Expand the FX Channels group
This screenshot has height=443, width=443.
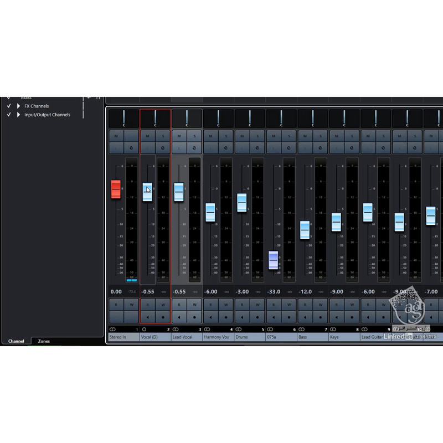pos(18,106)
